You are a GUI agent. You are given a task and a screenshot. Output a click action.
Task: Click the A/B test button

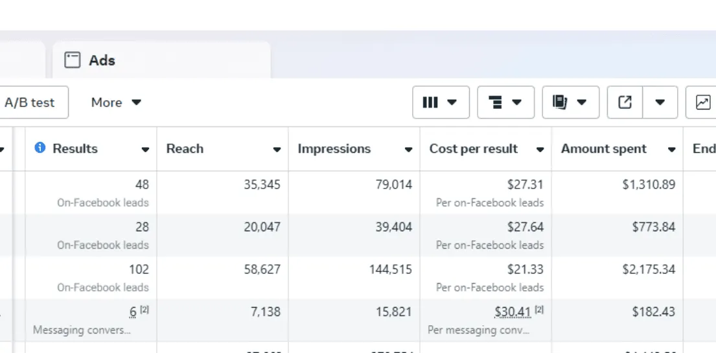click(30, 102)
